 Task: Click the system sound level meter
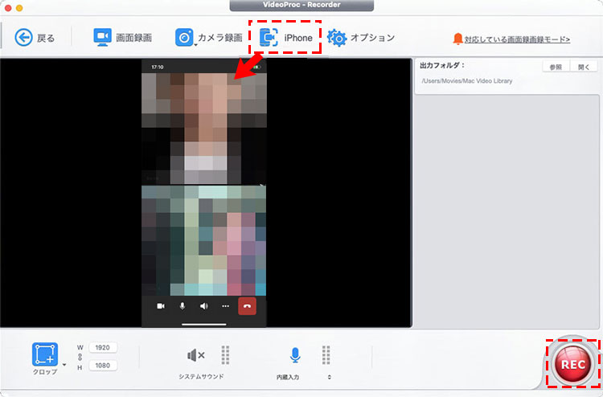click(225, 354)
